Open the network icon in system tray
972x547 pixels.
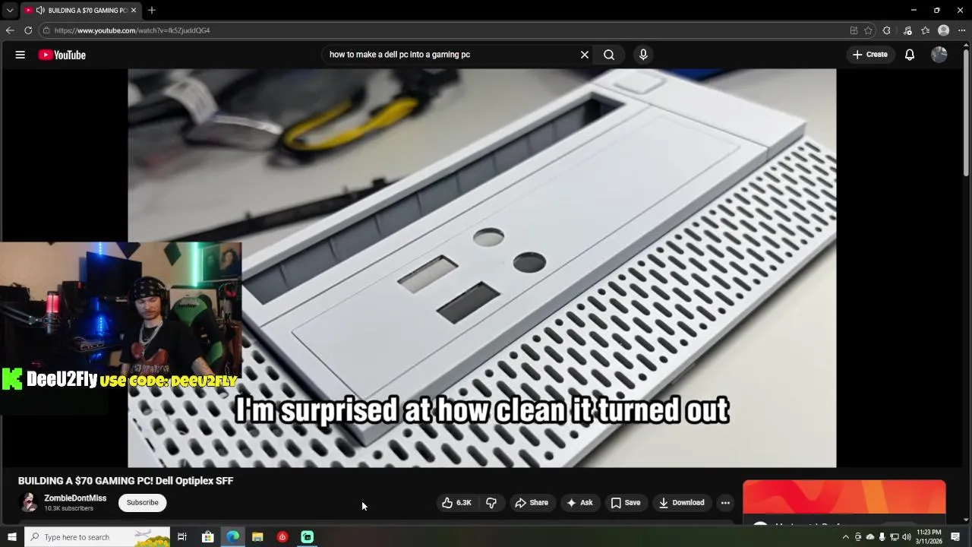coord(894,537)
